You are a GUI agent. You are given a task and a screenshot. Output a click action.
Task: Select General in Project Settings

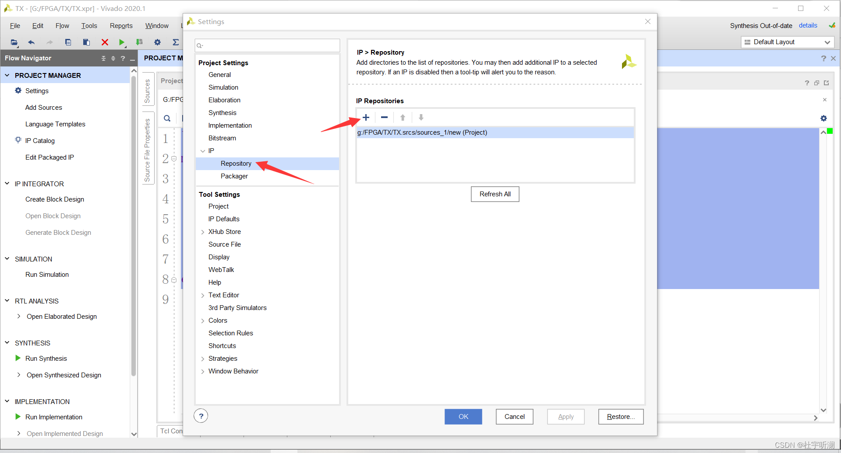point(219,75)
